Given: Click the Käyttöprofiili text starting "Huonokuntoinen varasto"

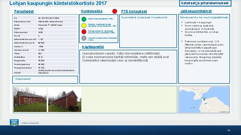Looking at the screenshot, I should [126, 57].
